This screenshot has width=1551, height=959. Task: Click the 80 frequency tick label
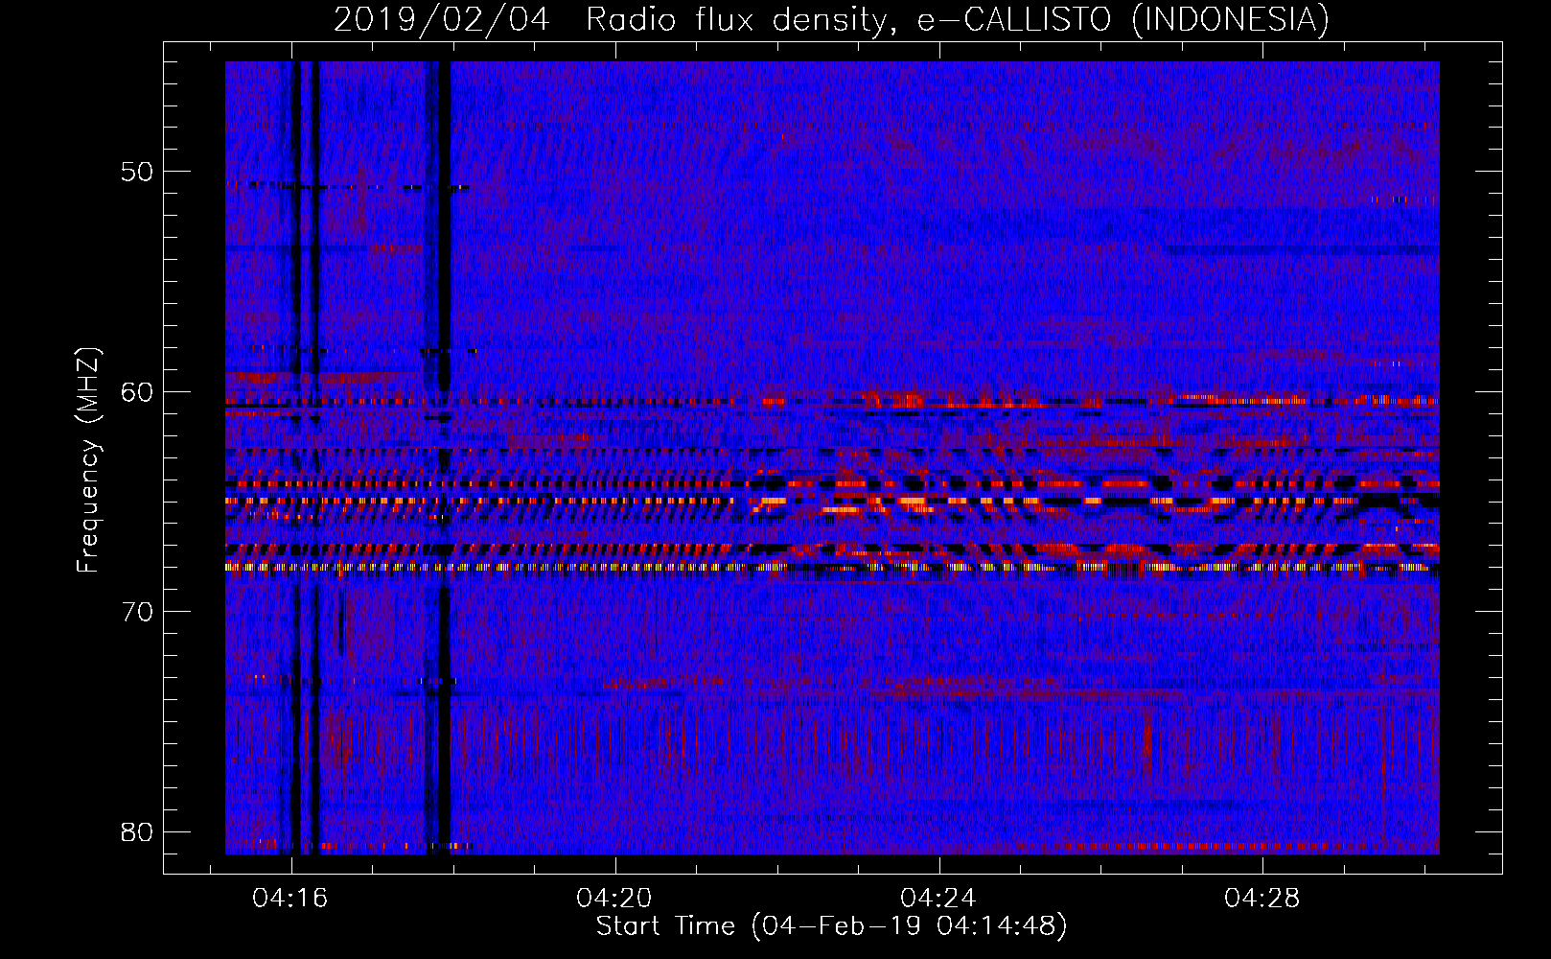[137, 831]
